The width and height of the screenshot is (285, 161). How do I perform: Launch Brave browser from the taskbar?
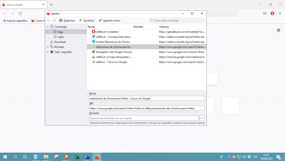(x=67, y=157)
